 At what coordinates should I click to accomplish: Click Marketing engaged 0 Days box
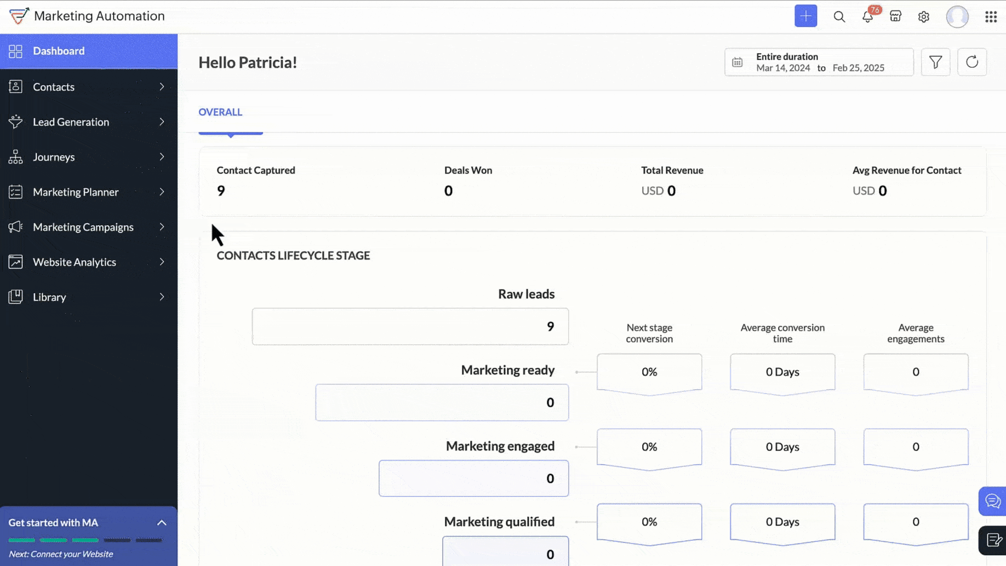point(782,448)
